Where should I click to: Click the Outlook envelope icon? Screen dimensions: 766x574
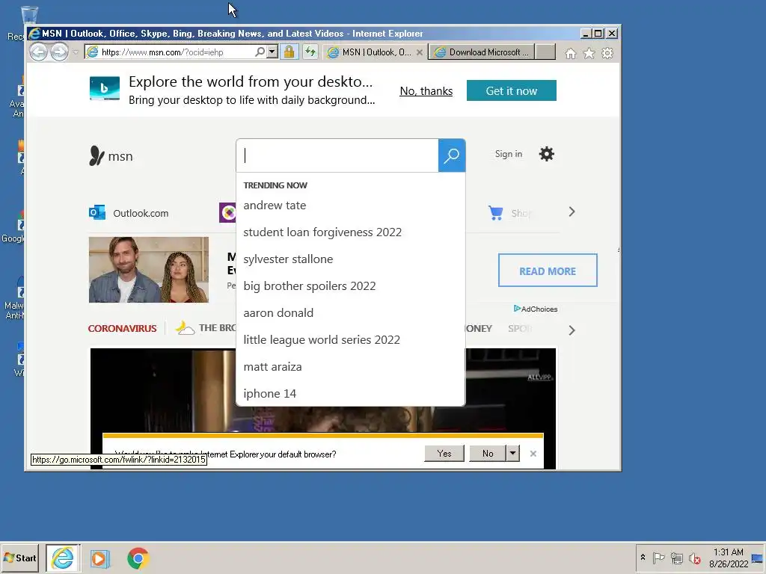point(97,212)
